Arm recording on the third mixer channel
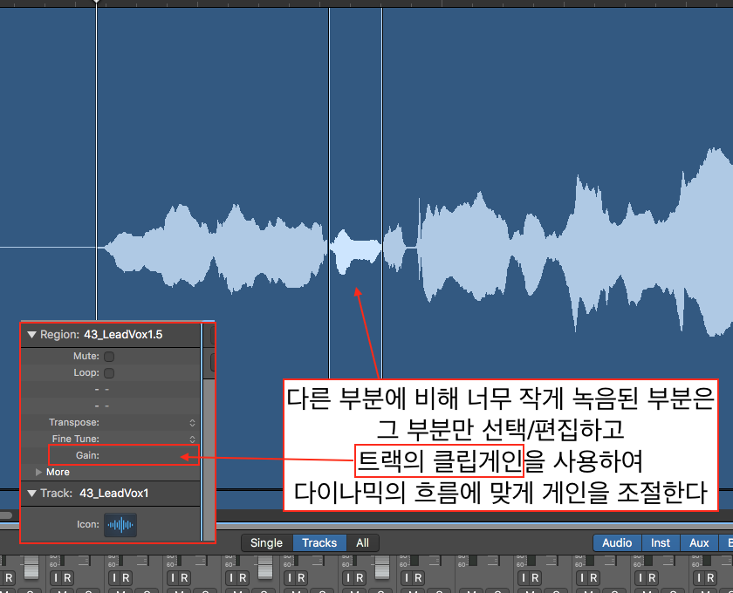The image size is (733, 593). [127, 577]
